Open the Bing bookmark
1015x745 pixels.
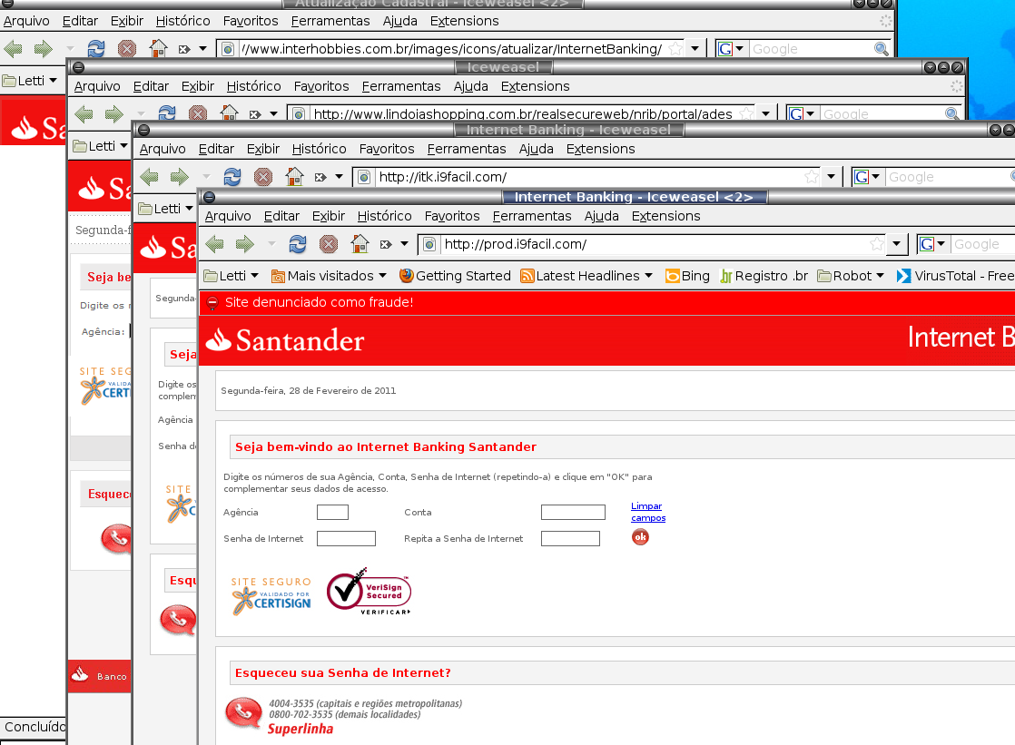pyautogui.click(x=687, y=276)
